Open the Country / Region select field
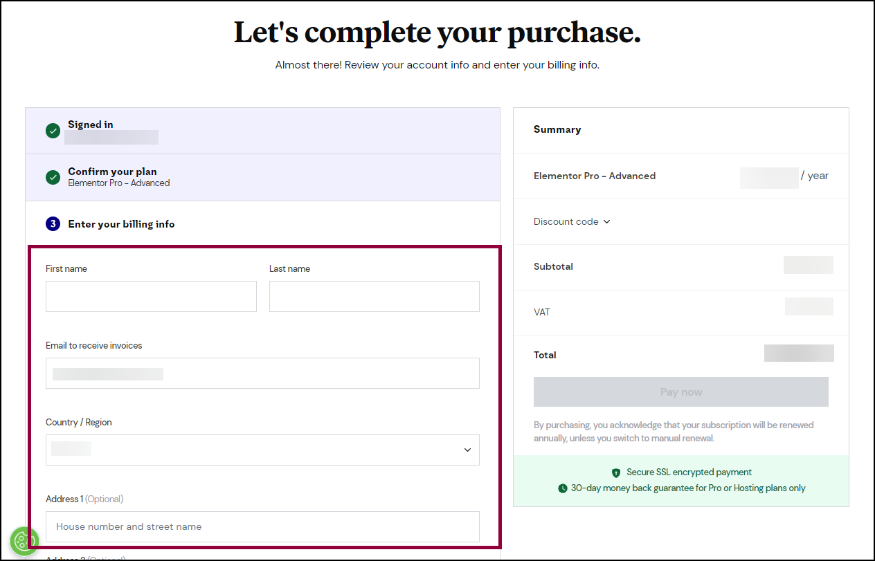The width and height of the screenshot is (875, 561). (x=262, y=450)
